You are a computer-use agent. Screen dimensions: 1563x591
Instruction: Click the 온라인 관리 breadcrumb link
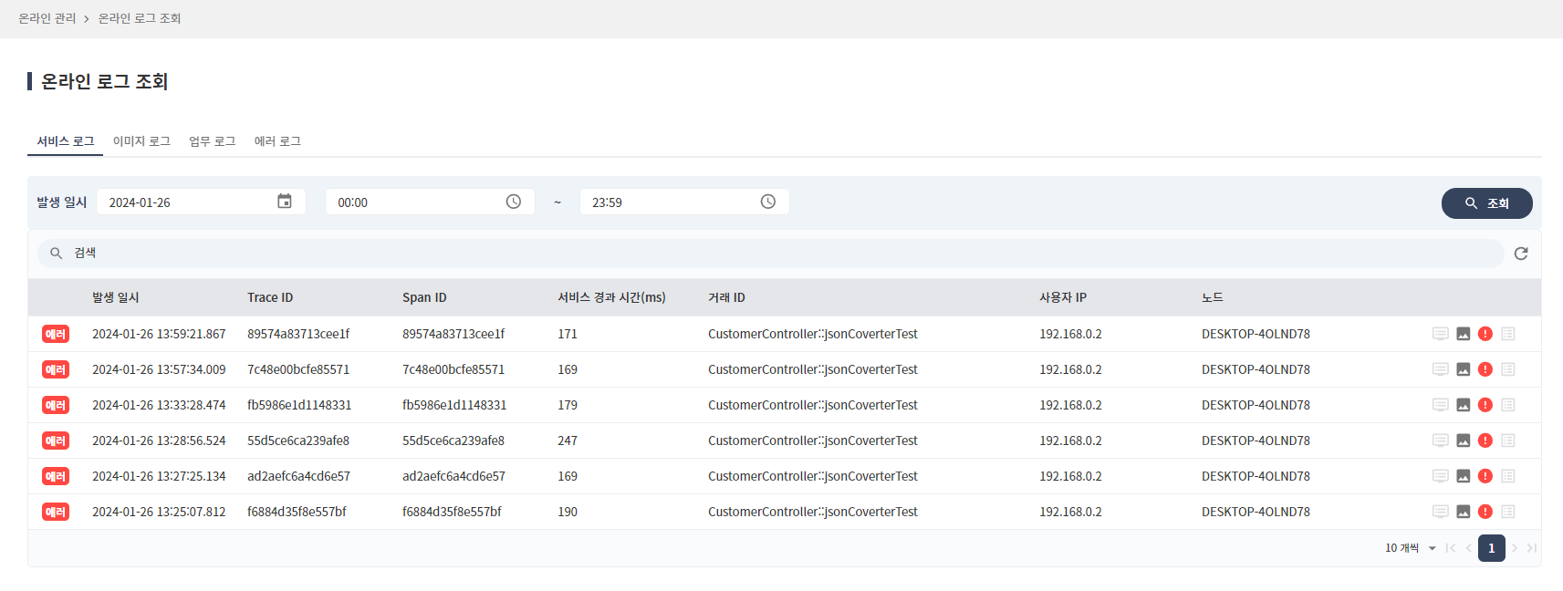47,18
